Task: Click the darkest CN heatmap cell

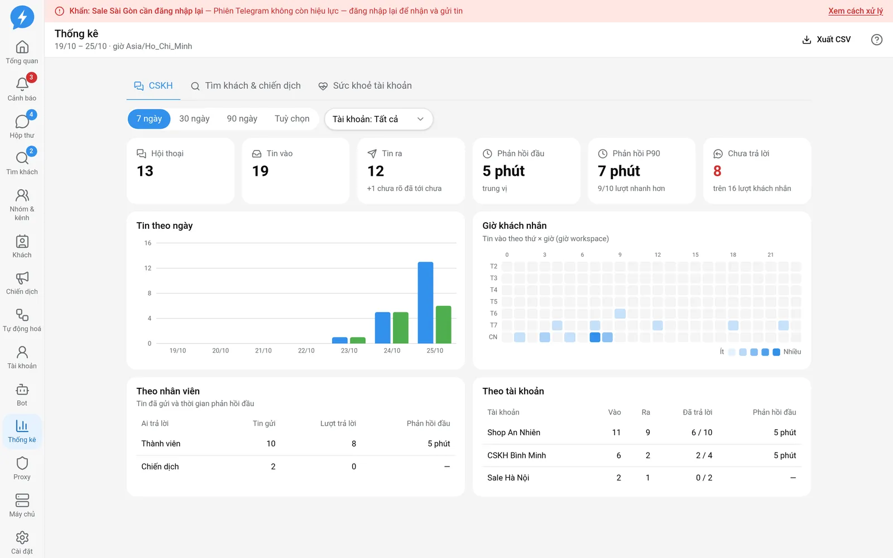Action: click(595, 337)
